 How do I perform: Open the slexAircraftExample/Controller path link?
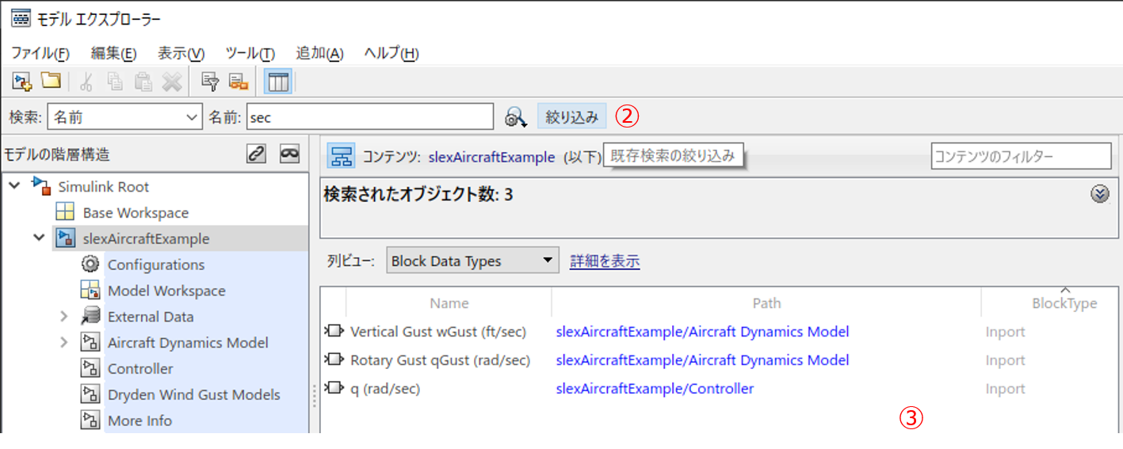click(x=655, y=388)
